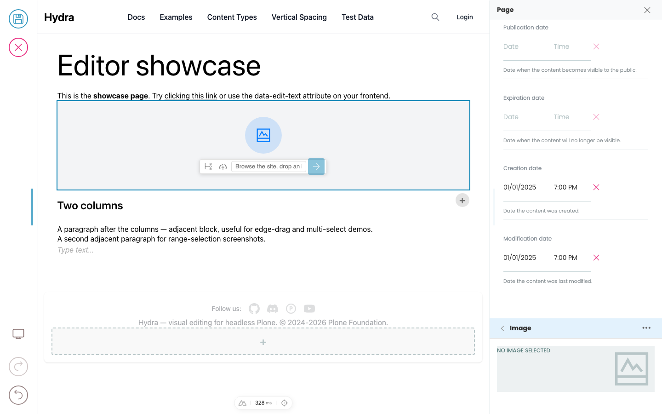
Task: Open the Plone footer icon link
Action: [x=291, y=309]
